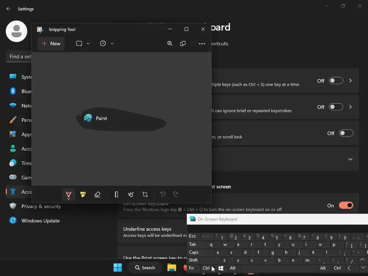This screenshot has width=368, height=276.
Task: Undo the last Snipping Tool edit
Action: pos(163,194)
